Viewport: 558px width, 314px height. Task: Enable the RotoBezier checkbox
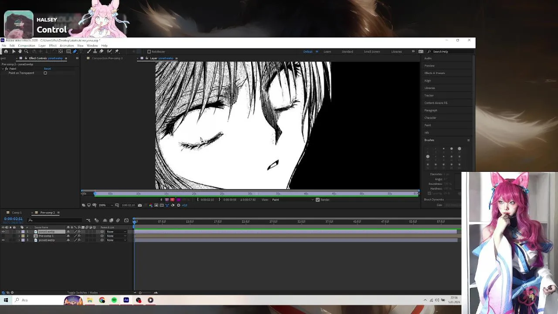pos(149,51)
